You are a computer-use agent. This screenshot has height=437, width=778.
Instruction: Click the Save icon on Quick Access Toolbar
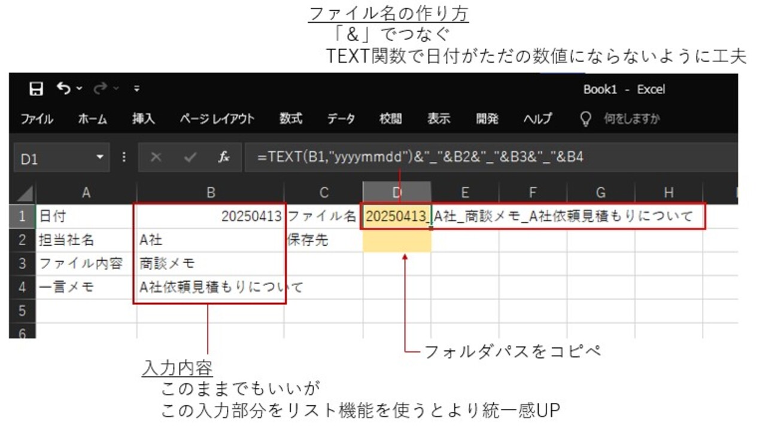coord(37,87)
